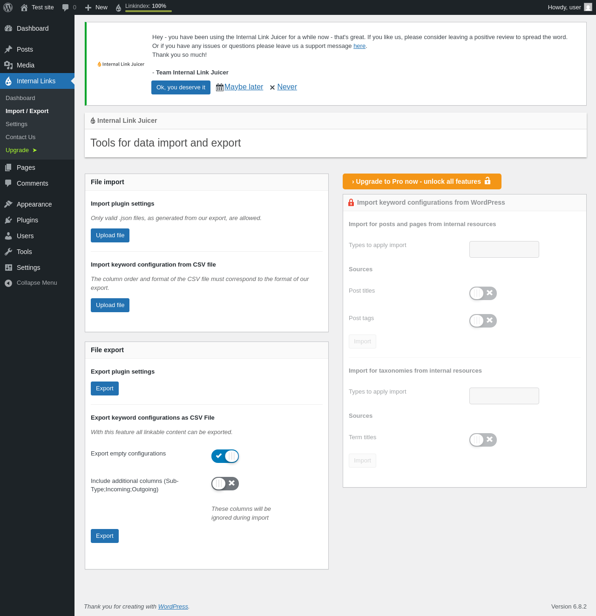Export plugin settings button
The height and width of the screenshot is (616, 596).
pos(105,388)
